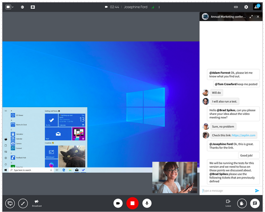Click the @Brad Spikes mention in Hello message
The width and height of the screenshot is (265, 212).
pos(226,110)
